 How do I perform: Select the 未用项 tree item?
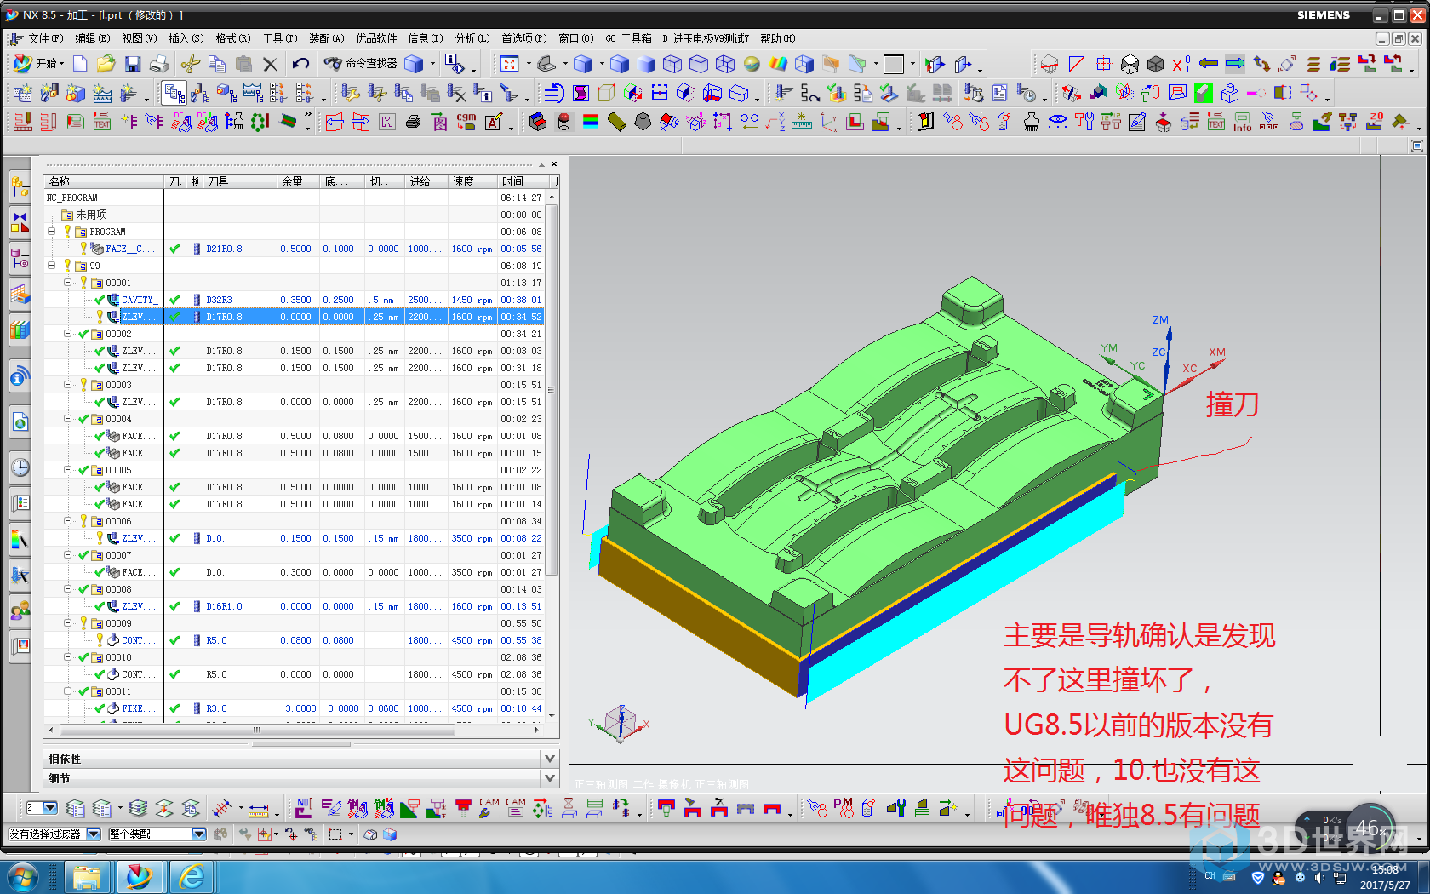pos(91,215)
